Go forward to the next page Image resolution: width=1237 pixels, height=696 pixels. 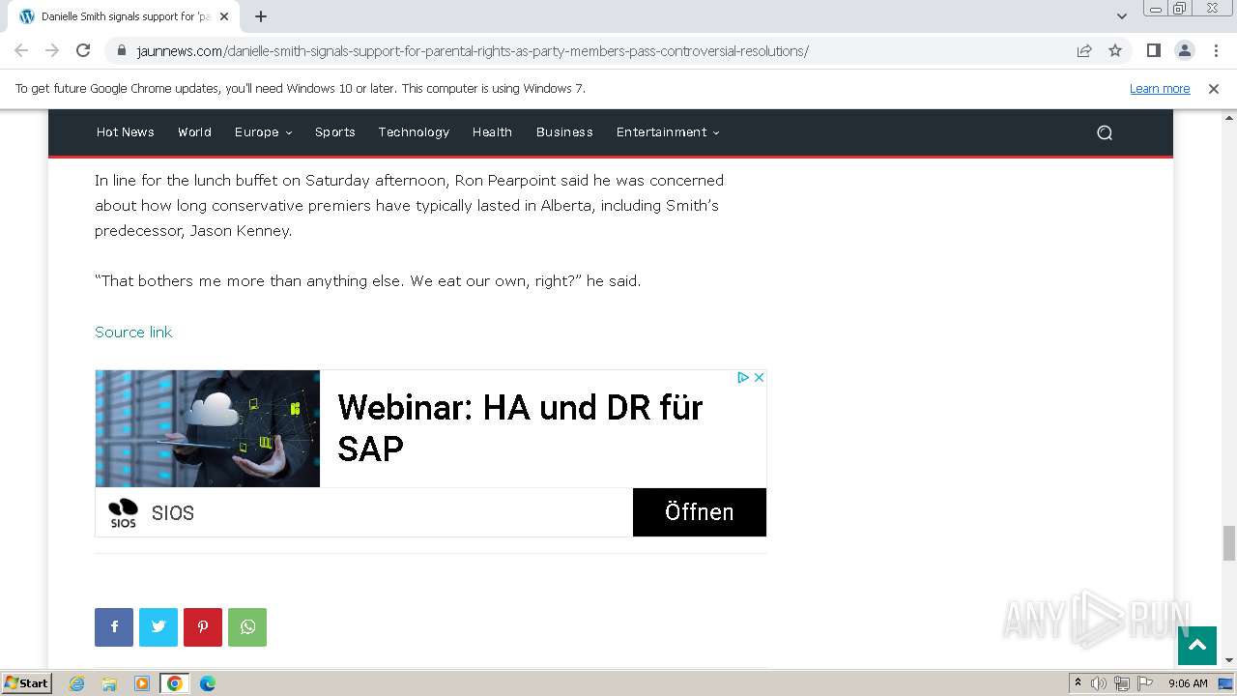pos(52,50)
